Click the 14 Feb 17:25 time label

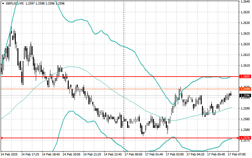(x=30, y=154)
